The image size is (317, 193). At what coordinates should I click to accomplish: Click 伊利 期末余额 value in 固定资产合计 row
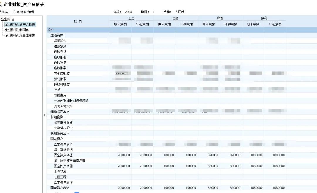pos(256,188)
